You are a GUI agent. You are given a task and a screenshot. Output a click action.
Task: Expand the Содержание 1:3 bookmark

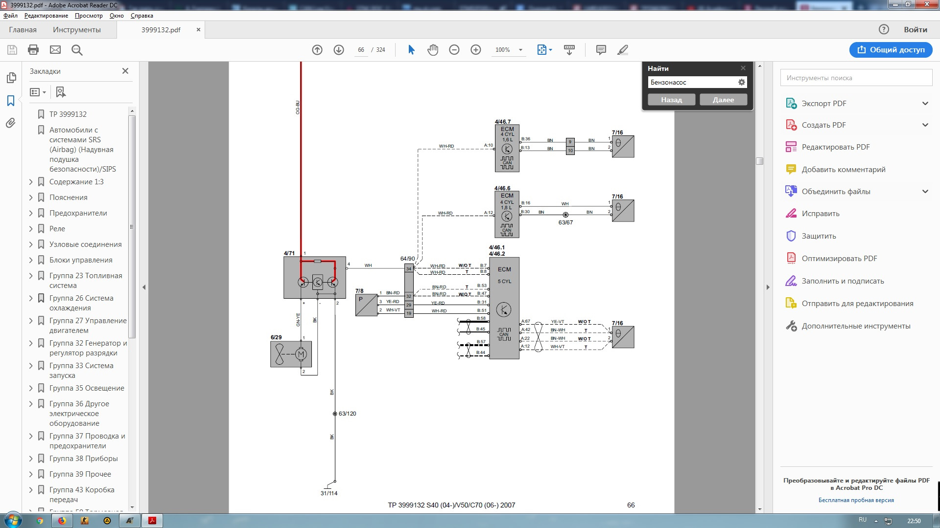click(x=31, y=182)
